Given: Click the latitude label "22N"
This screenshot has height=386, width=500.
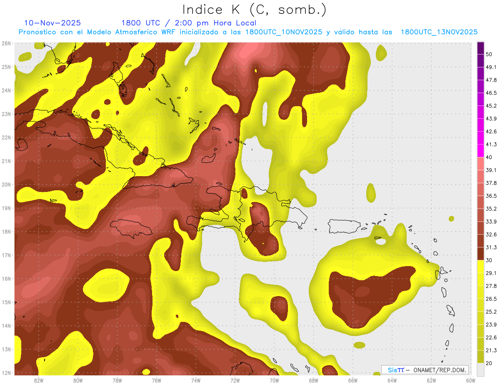Looking at the screenshot, I should click(x=6, y=137).
